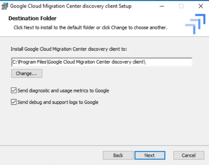Click the X close icon
Image resolution: width=209 pixels, height=165 pixels.
(201, 6)
